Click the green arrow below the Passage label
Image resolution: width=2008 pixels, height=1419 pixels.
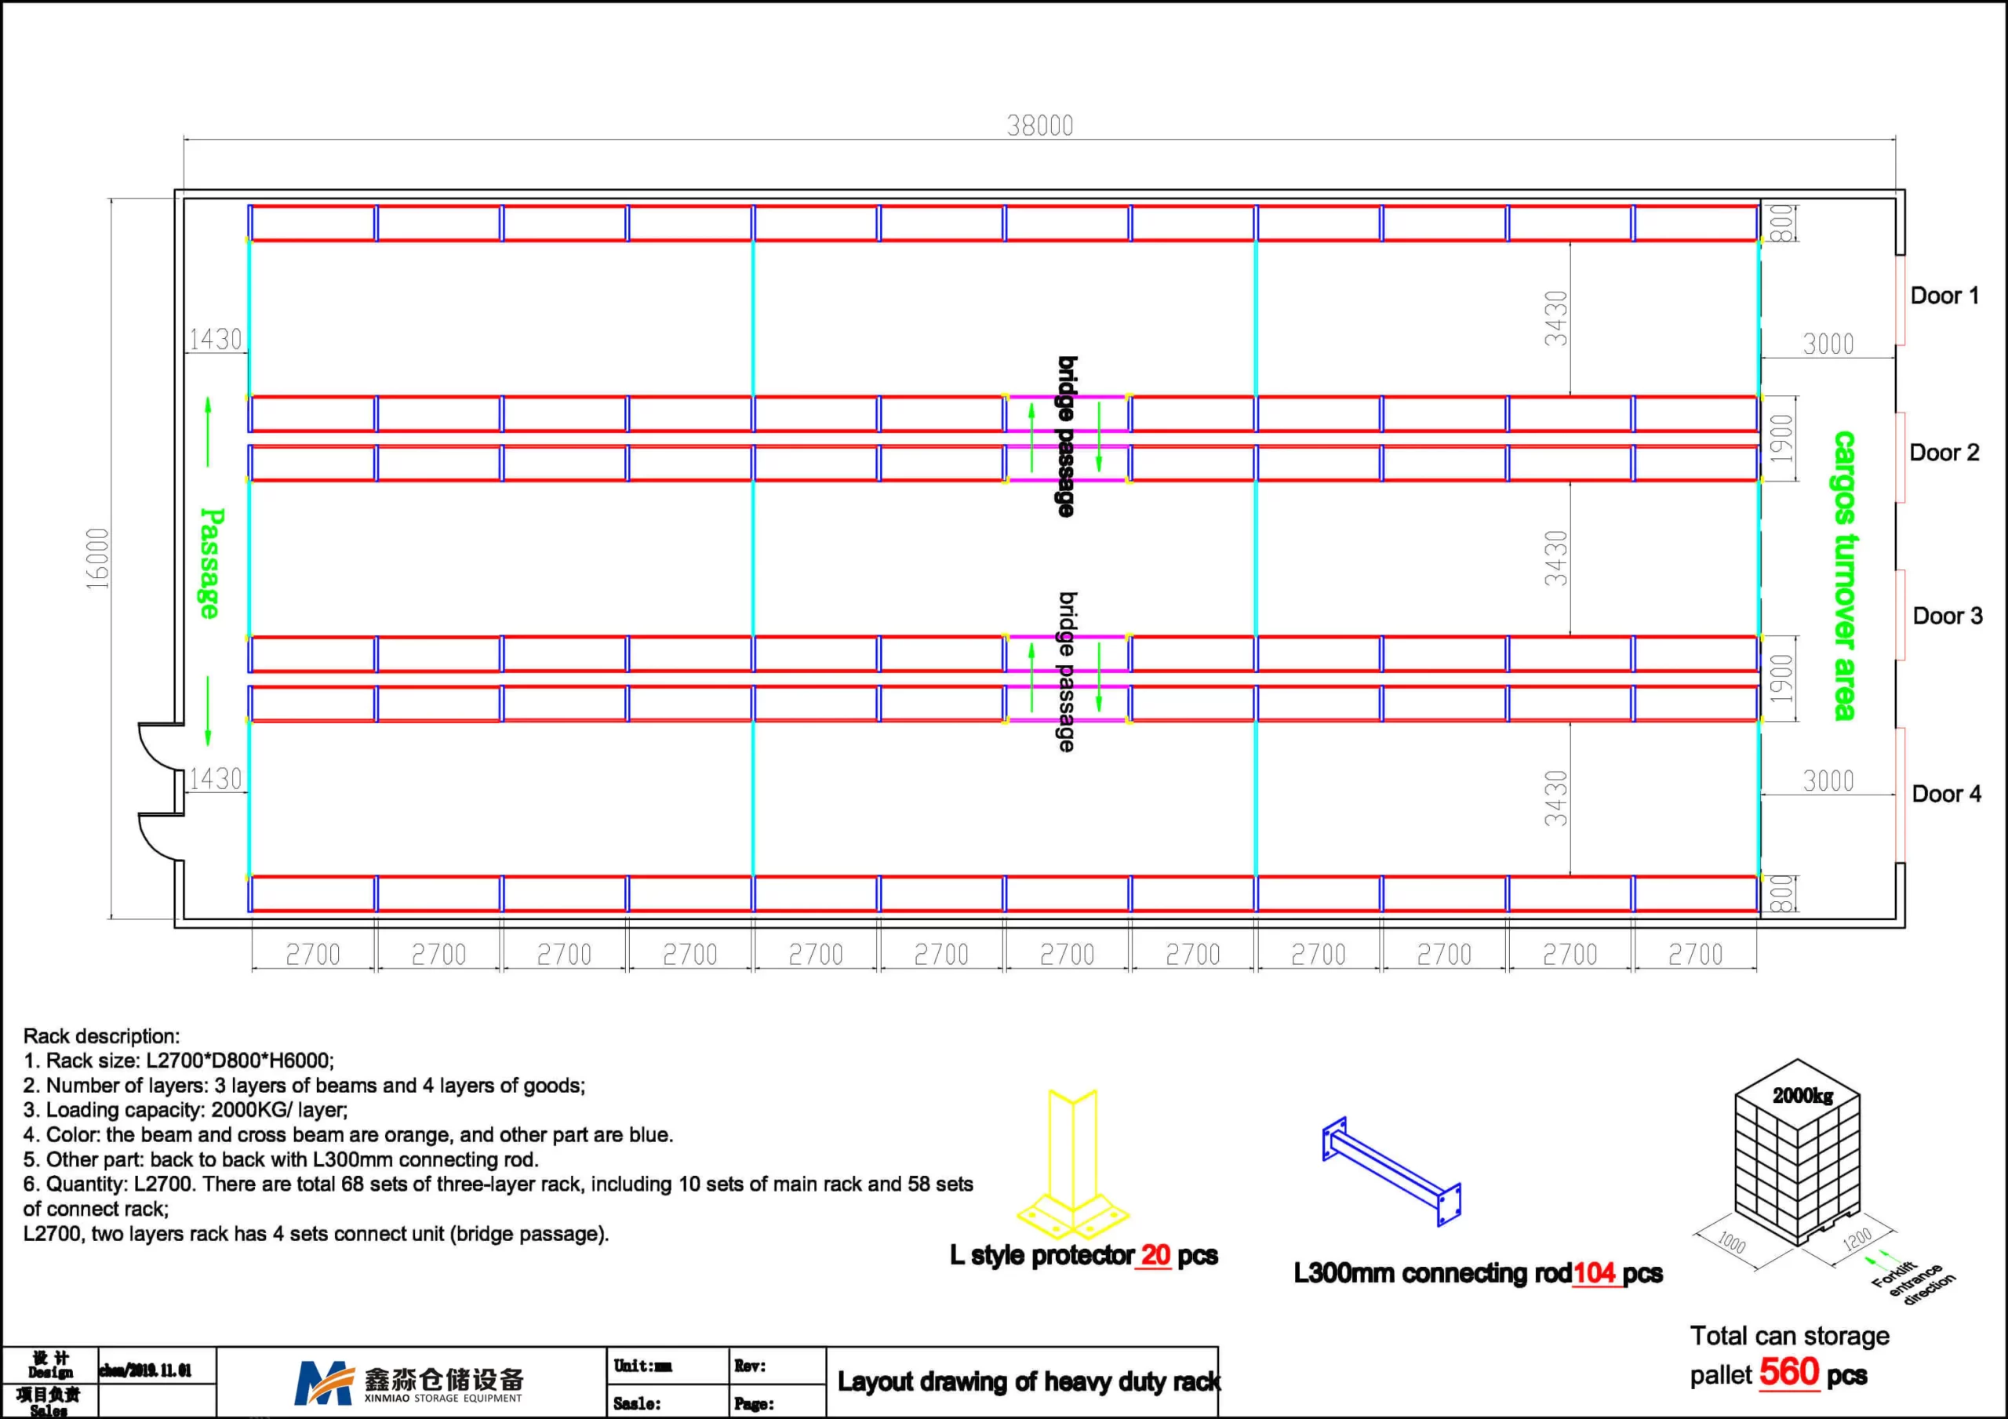[208, 711]
